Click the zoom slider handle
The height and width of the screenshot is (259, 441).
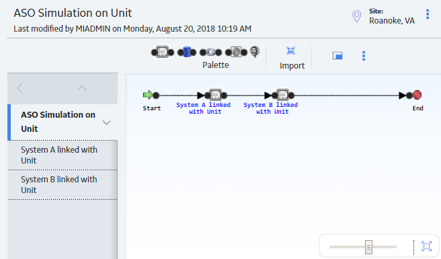click(x=368, y=247)
